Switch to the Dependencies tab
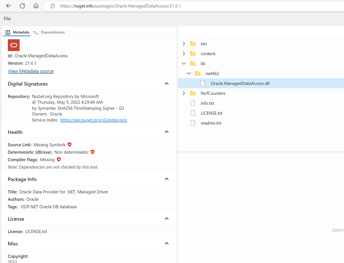Image resolution: width=344 pixels, height=263 pixels. (x=52, y=32)
